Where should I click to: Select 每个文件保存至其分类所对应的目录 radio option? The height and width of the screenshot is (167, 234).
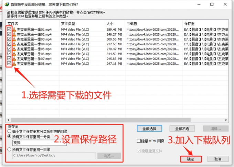[x=9, y=131]
